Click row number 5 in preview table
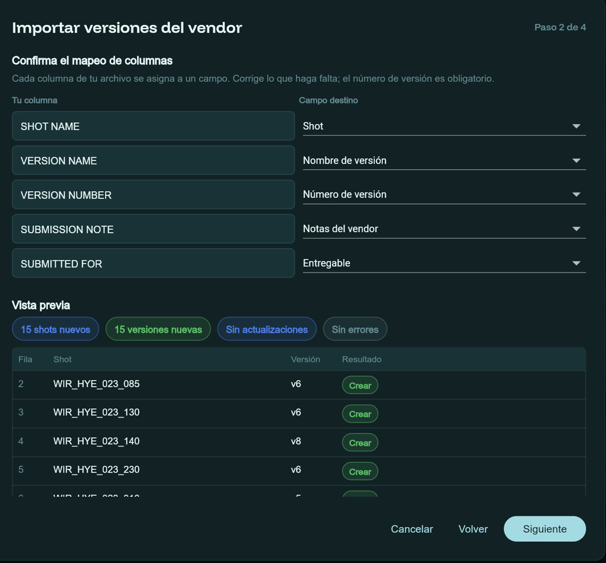The height and width of the screenshot is (563, 606). coord(21,469)
